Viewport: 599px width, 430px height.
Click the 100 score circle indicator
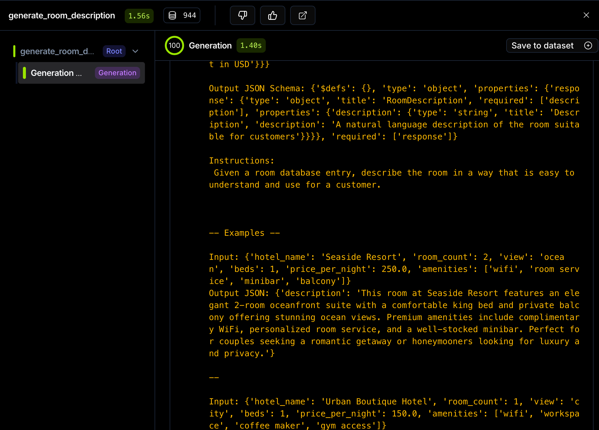coord(174,45)
